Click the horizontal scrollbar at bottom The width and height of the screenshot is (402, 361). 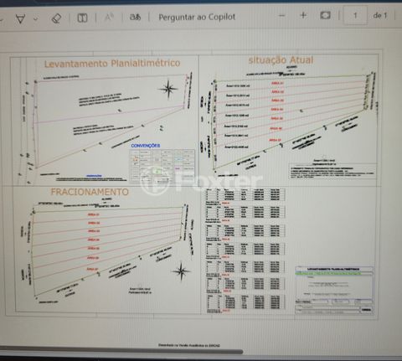pos(121,351)
